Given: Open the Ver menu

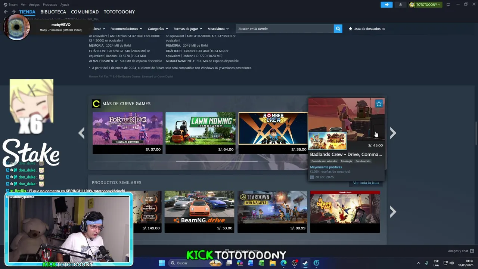Looking at the screenshot, I should coord(23,4).
